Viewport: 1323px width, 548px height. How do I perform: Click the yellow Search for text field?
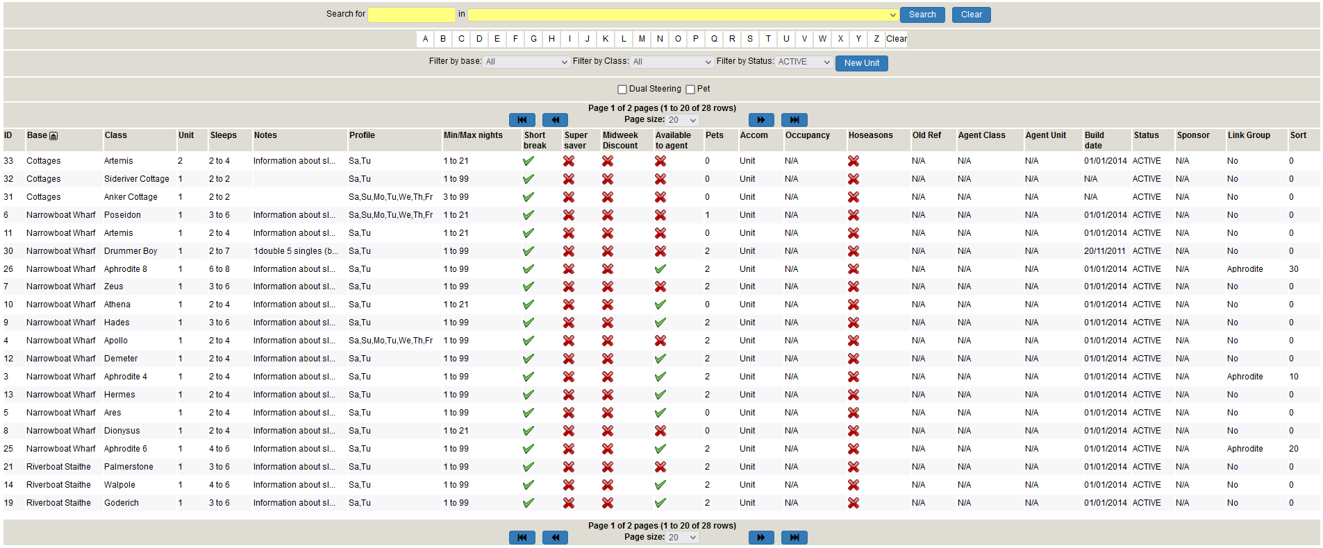[x=411, y=15]
